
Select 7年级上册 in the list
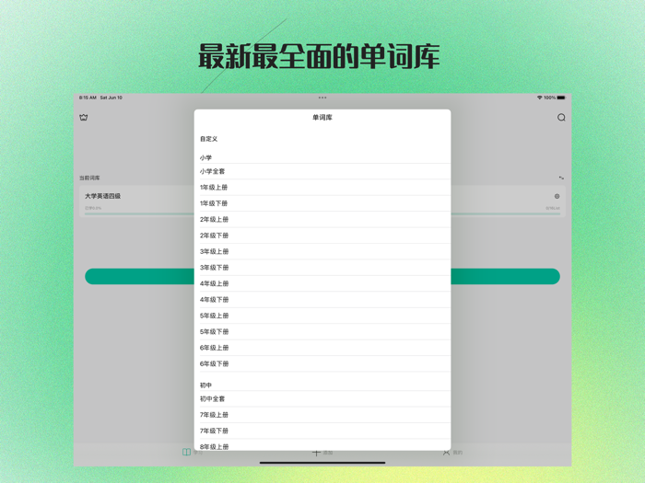[322, 415]
